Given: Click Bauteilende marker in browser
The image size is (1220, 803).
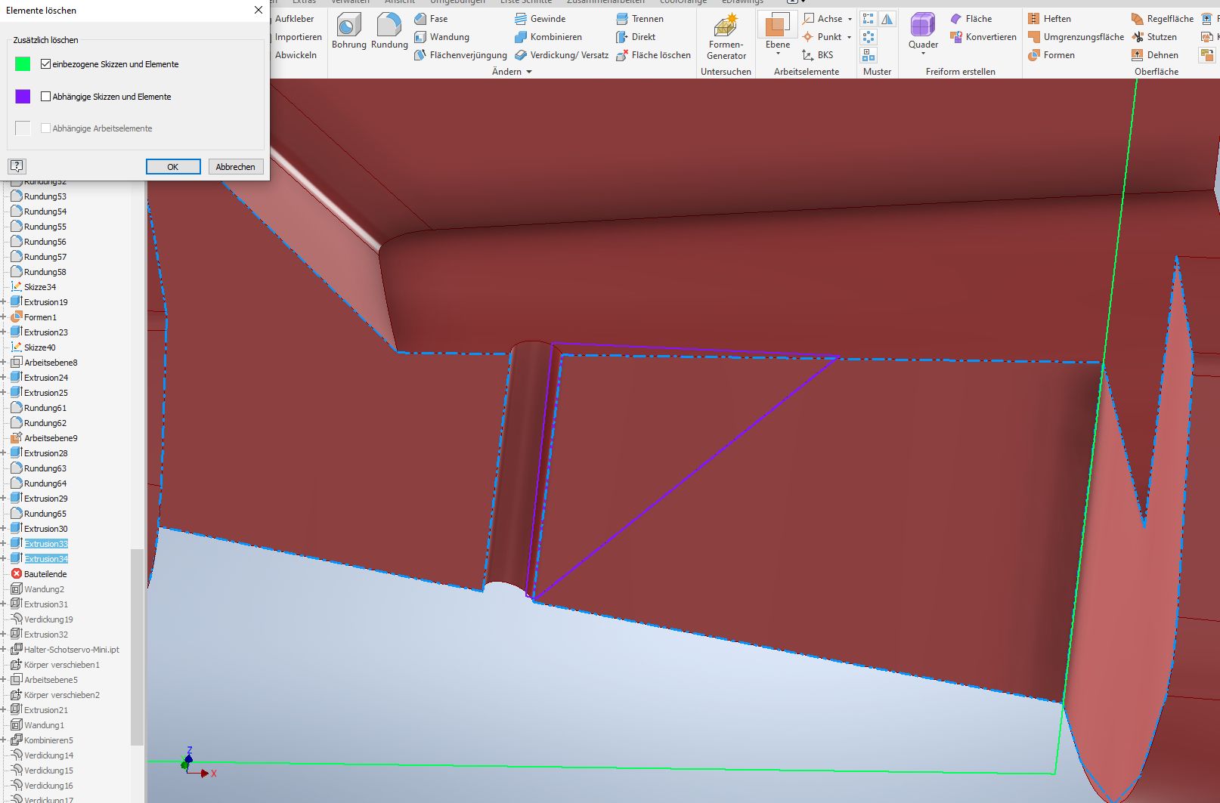Looking at the screenshot, I should click(45, 574).
